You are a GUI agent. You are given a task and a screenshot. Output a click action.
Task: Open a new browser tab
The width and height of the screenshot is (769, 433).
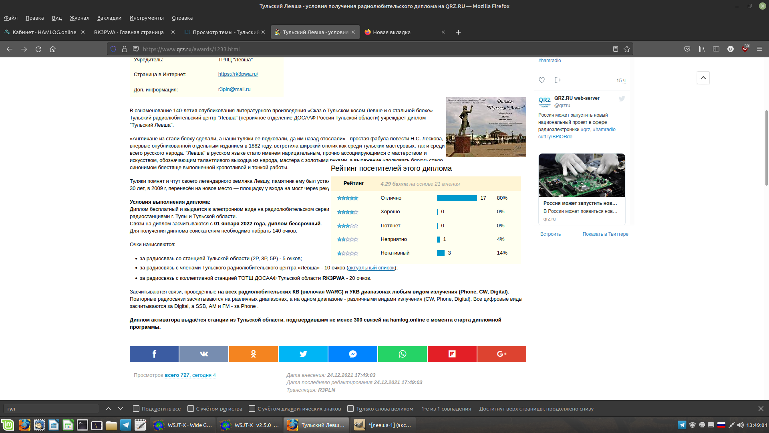459,32
